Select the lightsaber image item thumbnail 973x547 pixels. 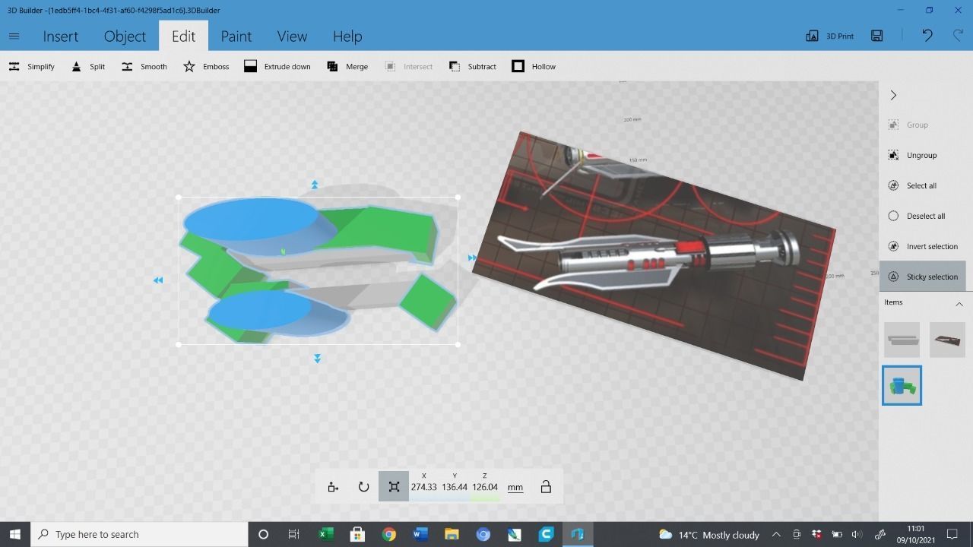coord(947,340)
